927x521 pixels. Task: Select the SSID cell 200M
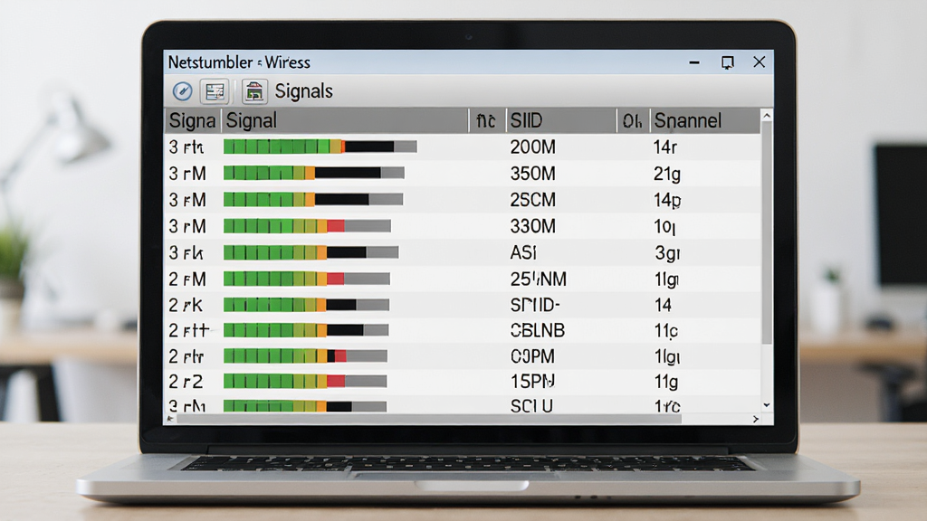click(532, 147)
